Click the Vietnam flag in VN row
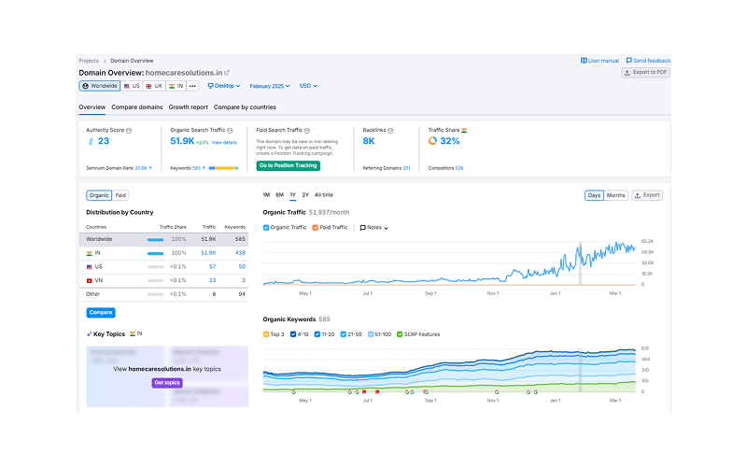Image resolution: width=747 pixels, height=467 pixels. click(x=89, y=281)
